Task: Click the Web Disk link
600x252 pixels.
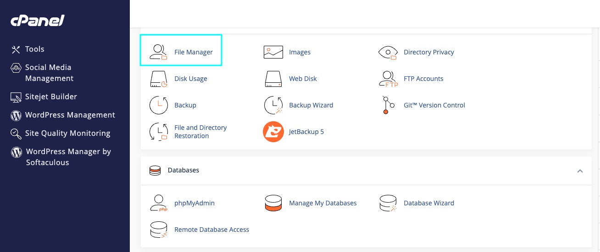Action: 303,79
